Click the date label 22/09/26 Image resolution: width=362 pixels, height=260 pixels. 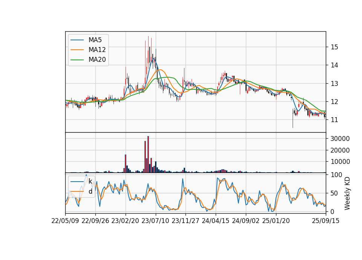pyautogui.click(x=95, y=221)
